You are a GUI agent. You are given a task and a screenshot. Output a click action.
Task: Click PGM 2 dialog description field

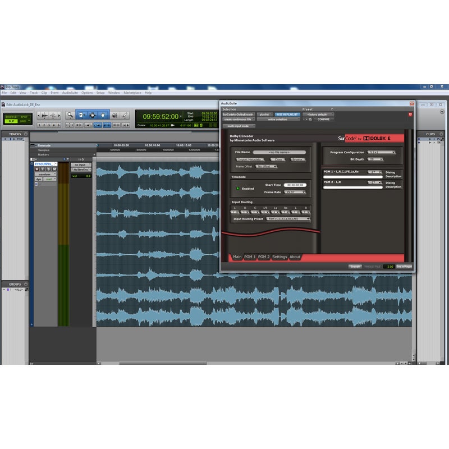tap(353, 187)
